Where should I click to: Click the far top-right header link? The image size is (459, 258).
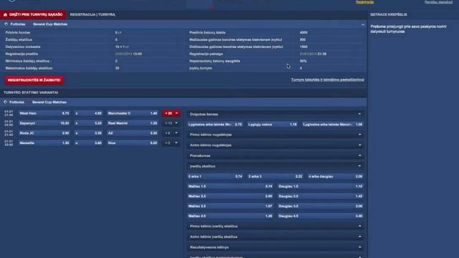point(438,2)
